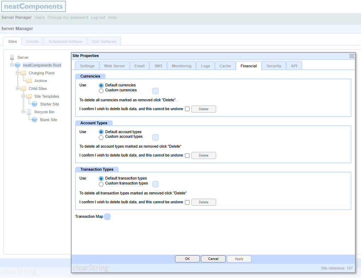
Task: Check the Account Types delete confirmation box
Action: (x=187, y=155)
